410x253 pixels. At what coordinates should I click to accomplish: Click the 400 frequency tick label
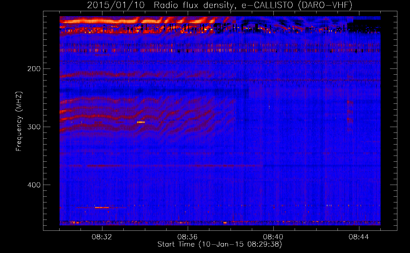(34, 185)
